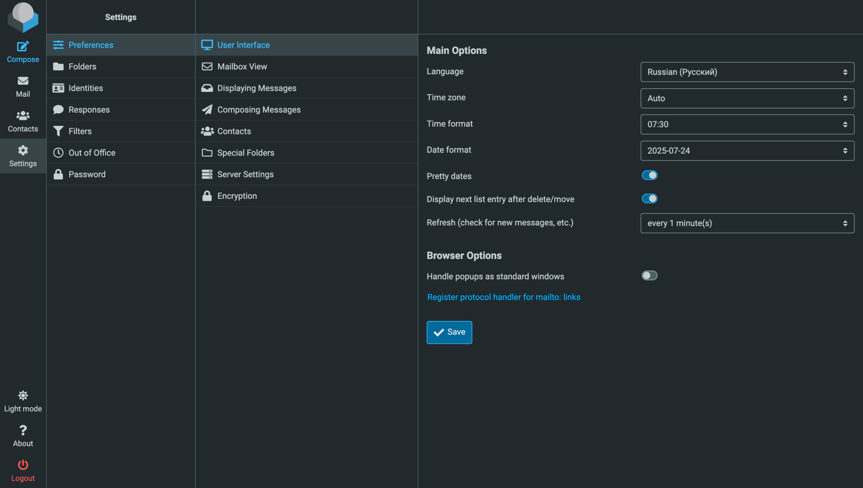
Task: Open Encryption section label
Action: click(237, 196)
